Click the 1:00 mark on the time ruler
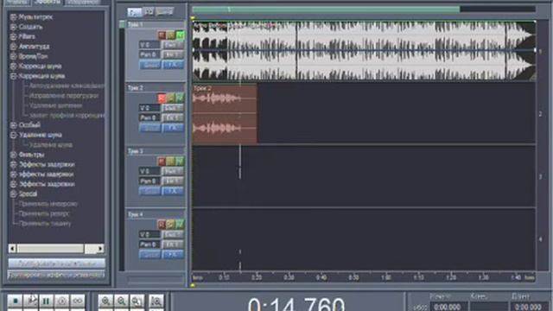Image resolution: width=553 pixels, height=311 pixels. pos(386,277)
